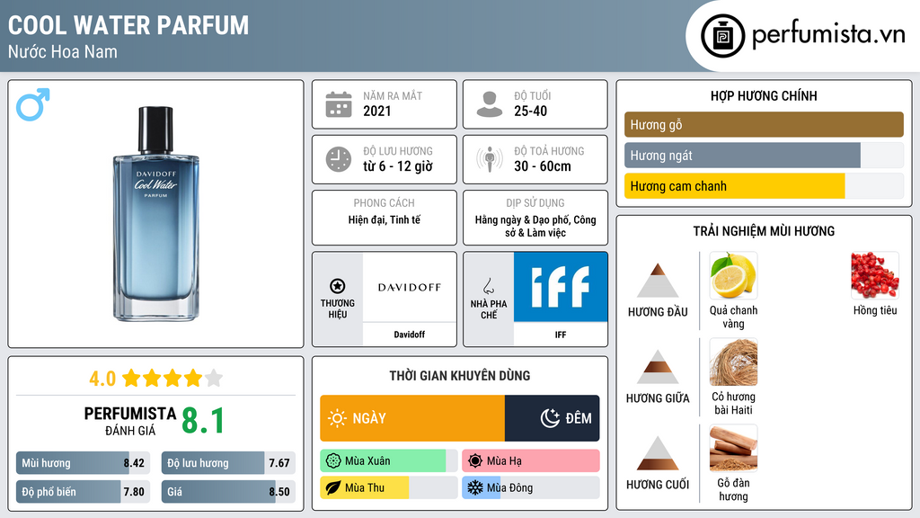
Task: Click the sun icon for Mùa Hạ
Action: (x=475, y=461)
